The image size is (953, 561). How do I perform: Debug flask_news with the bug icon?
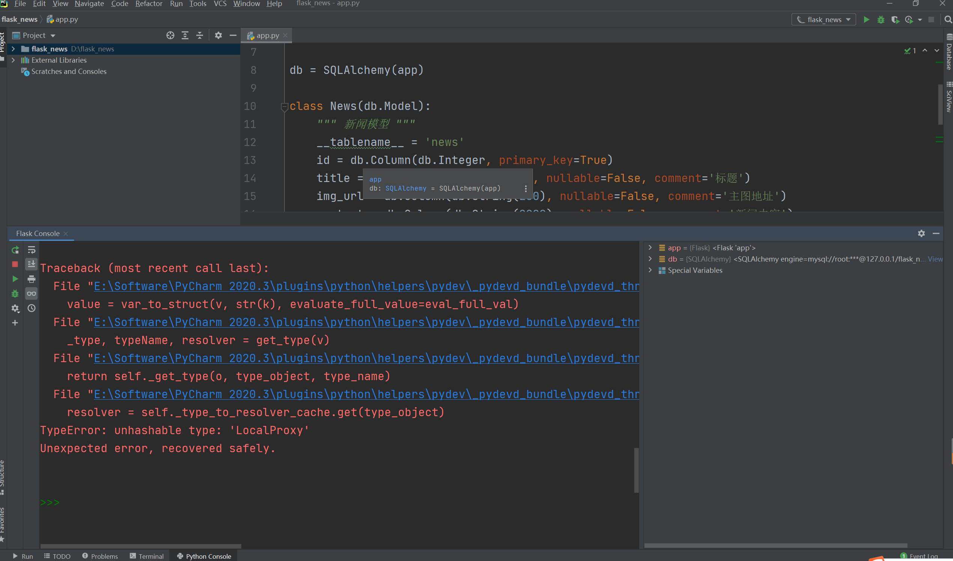(881, 19)
